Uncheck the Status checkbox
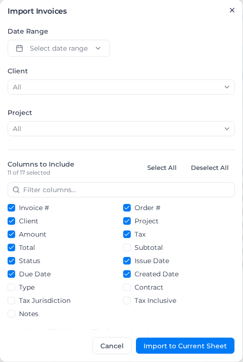This screenshot has width=243, height=362. coord(11,261)
